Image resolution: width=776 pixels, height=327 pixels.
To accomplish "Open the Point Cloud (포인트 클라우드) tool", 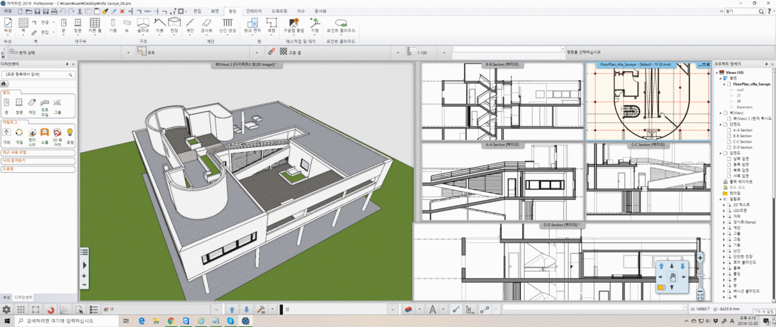I will [x=341, y=25].
